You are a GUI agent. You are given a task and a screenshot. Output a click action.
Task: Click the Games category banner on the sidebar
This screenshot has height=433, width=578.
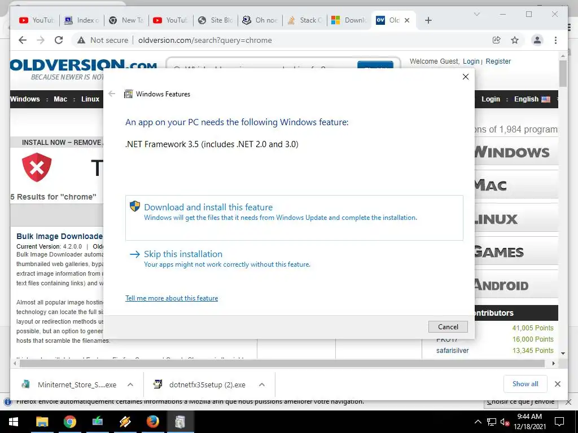[x=516, y=252]
